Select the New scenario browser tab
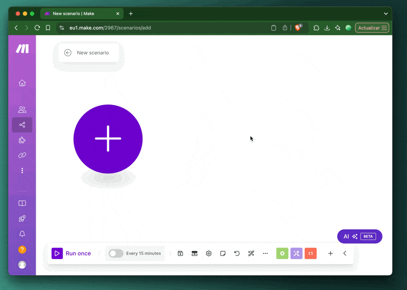This screenshot has height=290, width=407. coord(81,14)
